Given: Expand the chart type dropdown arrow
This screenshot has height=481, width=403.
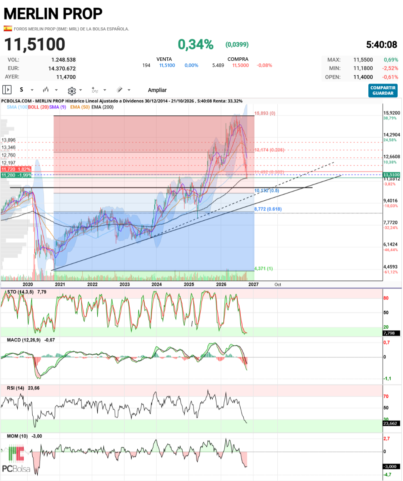Looking at the screenshot, I should [x=56, y=90].
